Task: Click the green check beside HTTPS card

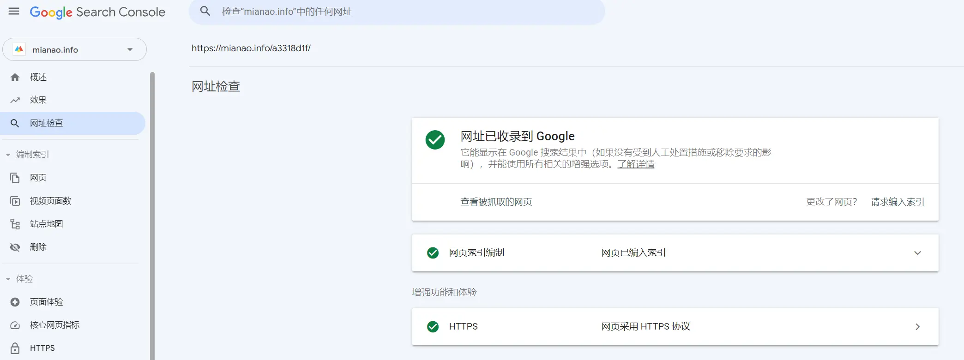Action: 433,327
